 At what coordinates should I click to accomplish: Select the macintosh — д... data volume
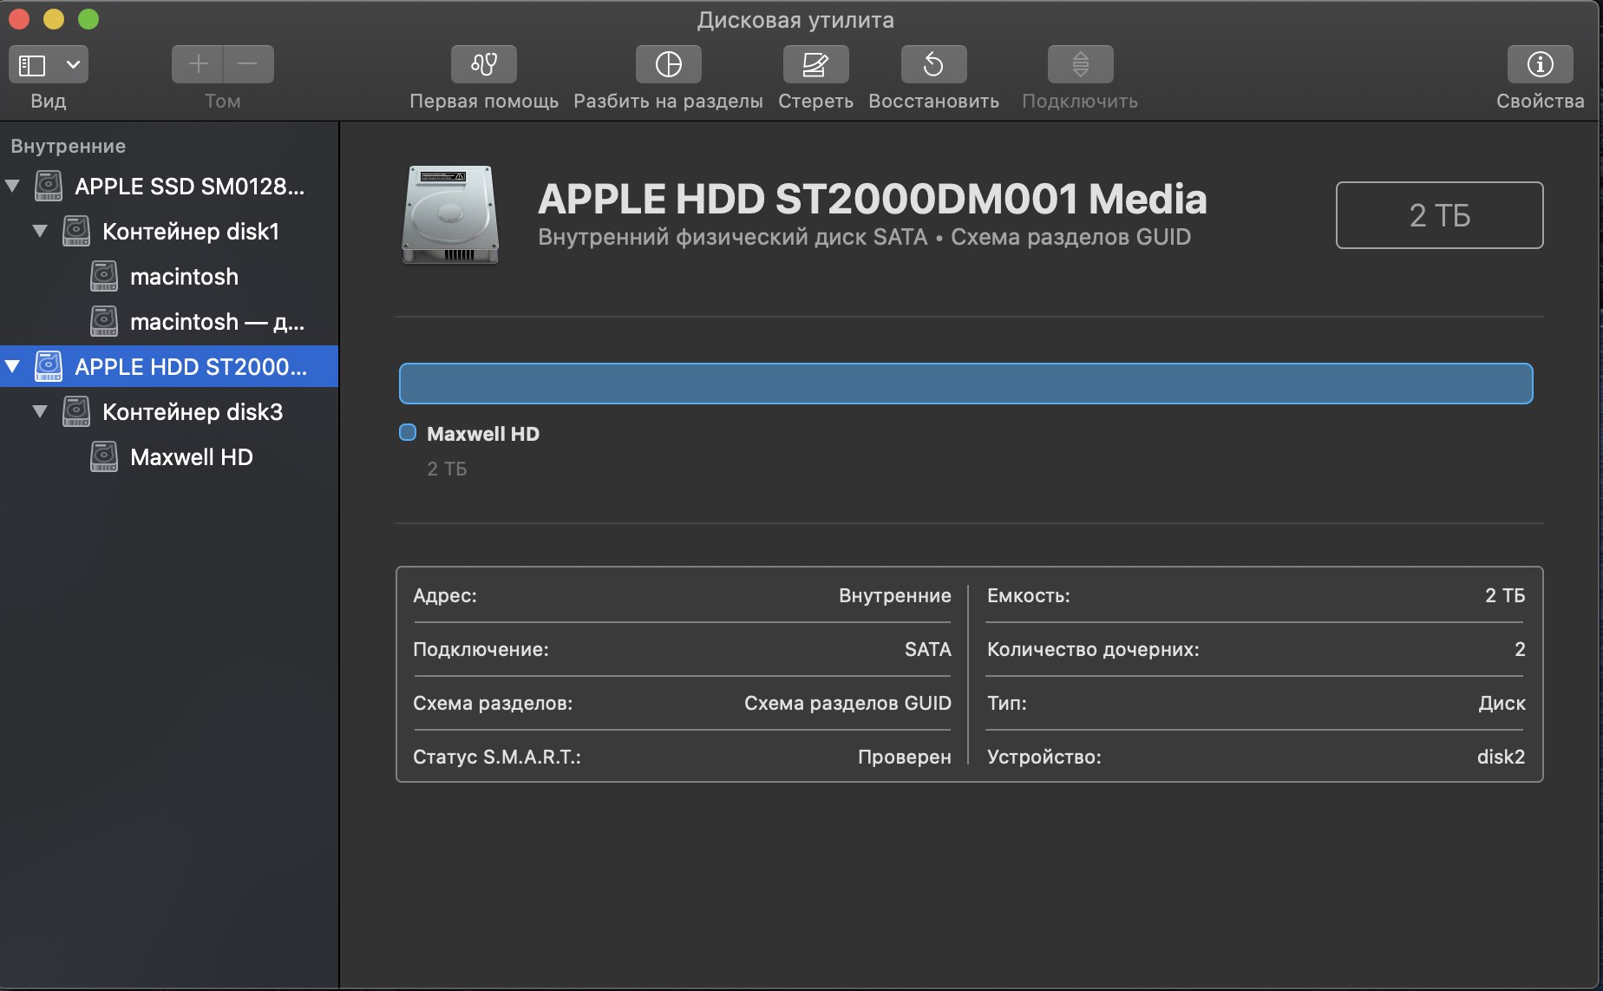click(x=169, y=321)
